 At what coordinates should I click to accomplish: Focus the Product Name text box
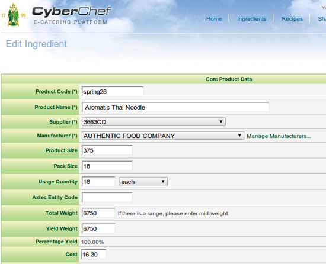[x=175, y=107]
